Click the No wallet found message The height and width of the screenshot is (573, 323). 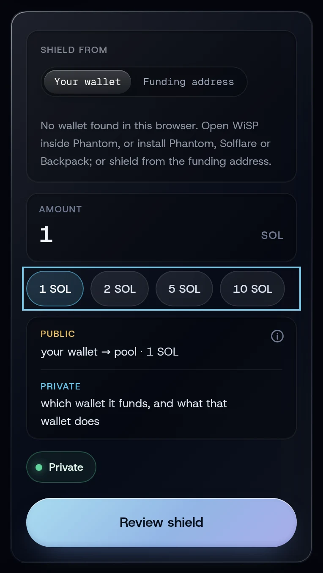(x=156, y=144)
